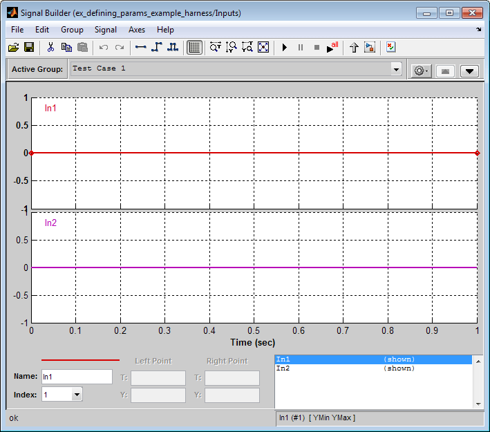The image size is (490, 432).
Task: Click the In1 axes label
Action: click(50, 108)
